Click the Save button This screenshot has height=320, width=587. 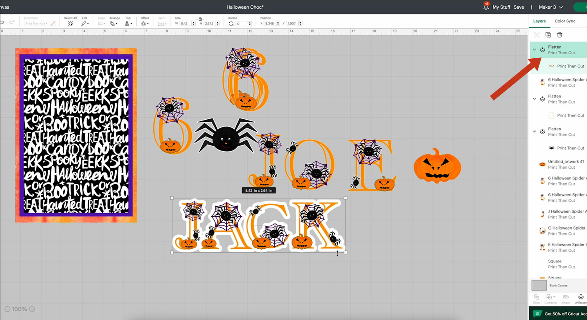pyautogui.click(x=519, y=7)
